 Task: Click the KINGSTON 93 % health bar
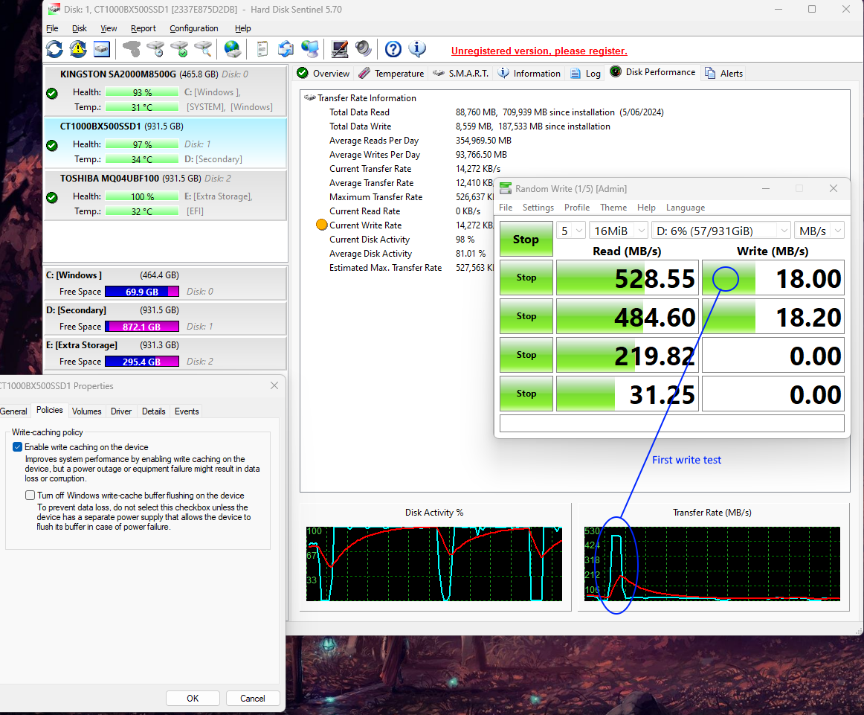click(x=142, y=92)
